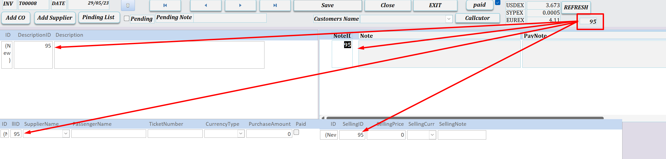Click the Description text box
The image size is (666, 159).
click(x=159, y=55)
